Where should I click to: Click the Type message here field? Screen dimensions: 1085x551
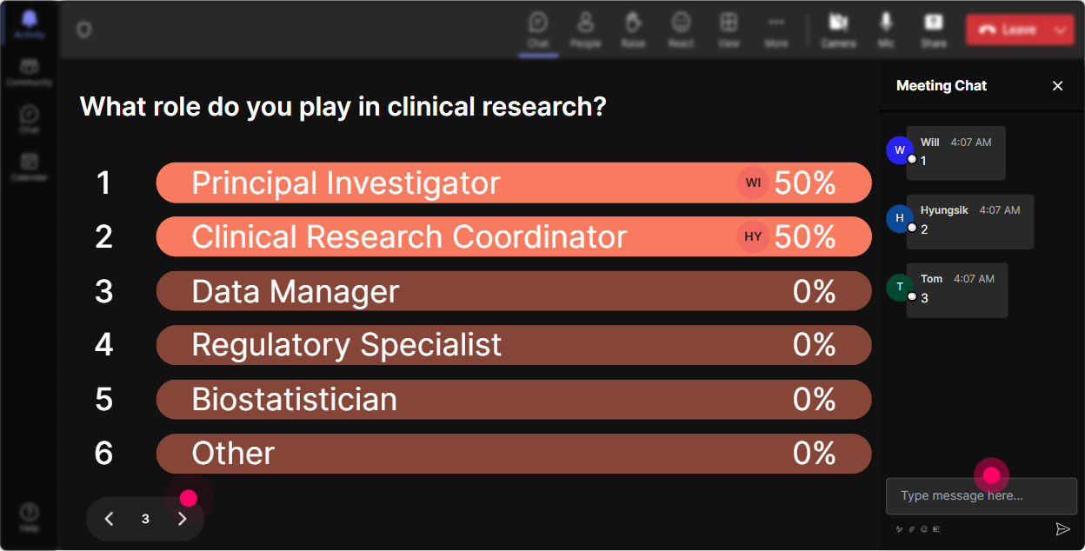(982, 496)
